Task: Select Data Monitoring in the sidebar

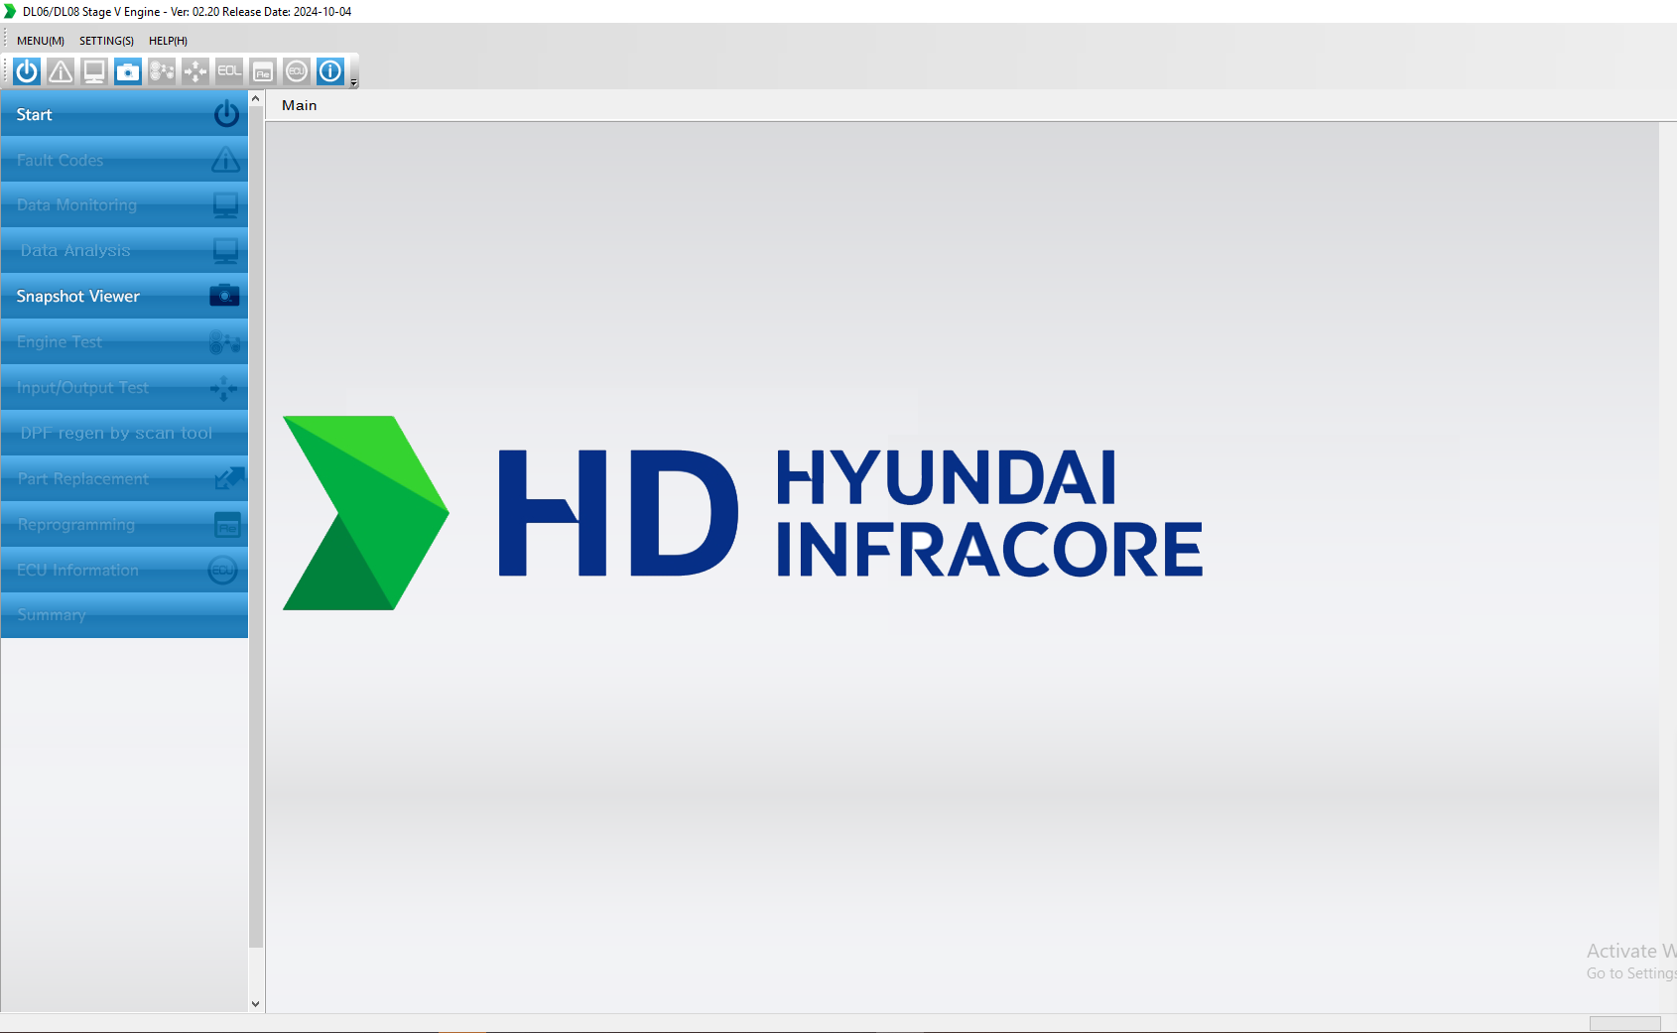Action: pos(124,205)
